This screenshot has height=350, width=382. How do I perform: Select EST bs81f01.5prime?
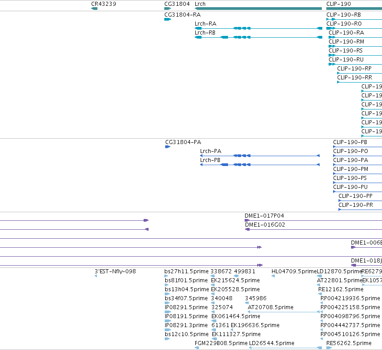coord(186,280)
